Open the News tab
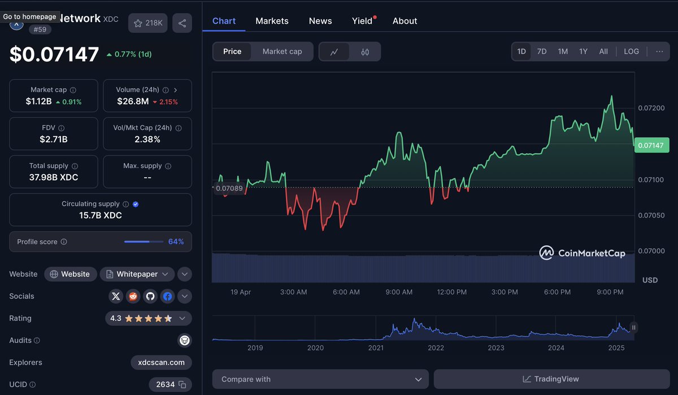The height and width of the screenshot is (395, 678). (x=320, y=21)
